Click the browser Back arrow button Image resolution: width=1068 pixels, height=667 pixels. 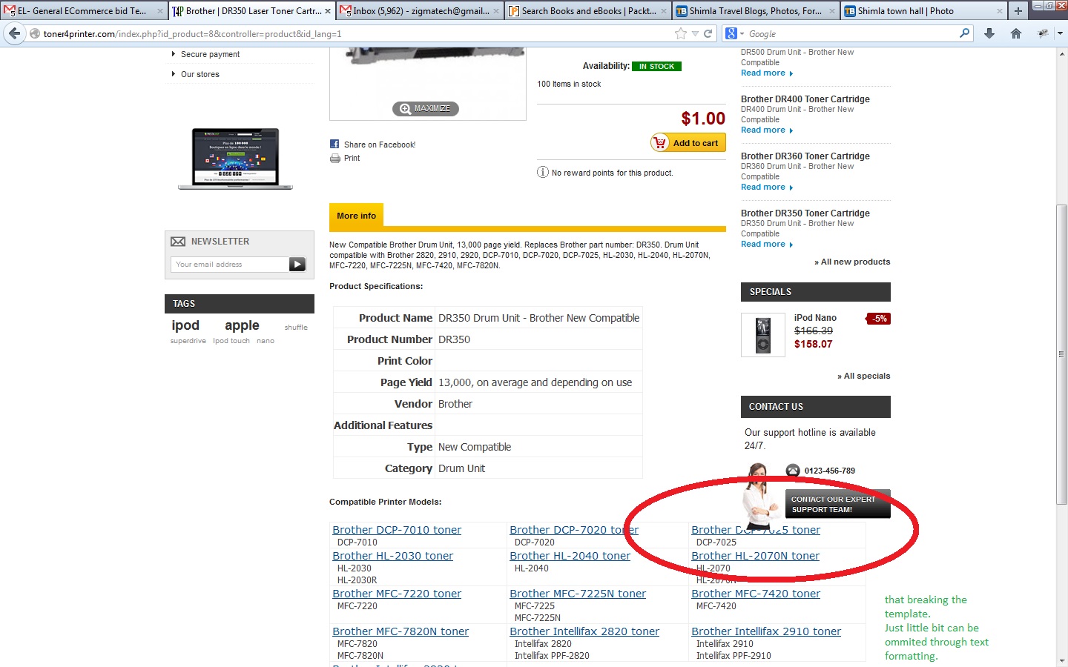14,33
